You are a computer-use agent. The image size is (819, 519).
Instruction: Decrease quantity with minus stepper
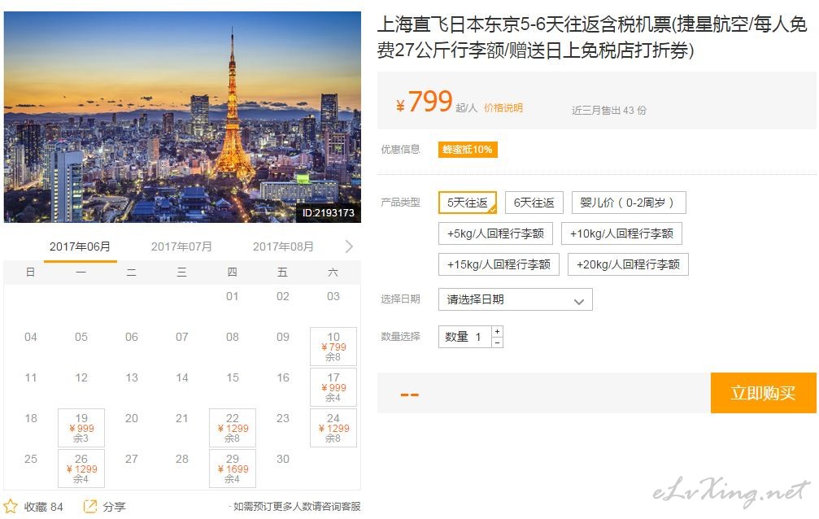[497, 342]
